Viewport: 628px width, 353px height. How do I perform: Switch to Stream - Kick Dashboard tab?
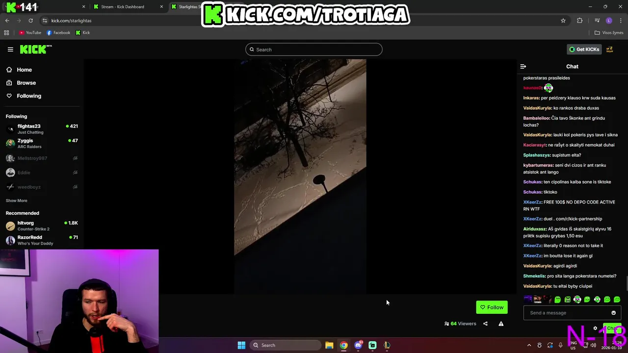coord(128,7)
